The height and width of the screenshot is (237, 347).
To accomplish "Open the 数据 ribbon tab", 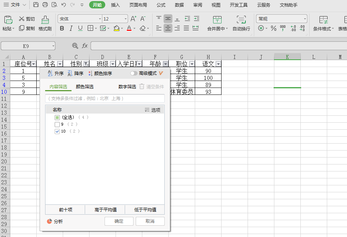I will pyautogui.click(x=179, y=5).
